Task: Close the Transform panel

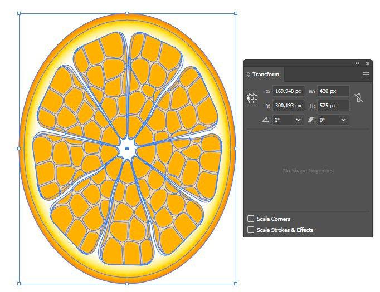Action: (368, 63)
